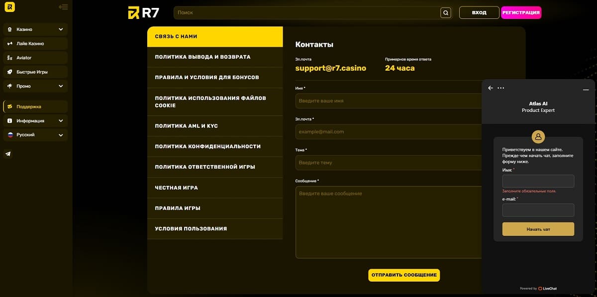Go back using chat arrow icon
Image resolution: width=597 pixels, height=297 pixels.
tap(491, 88)
